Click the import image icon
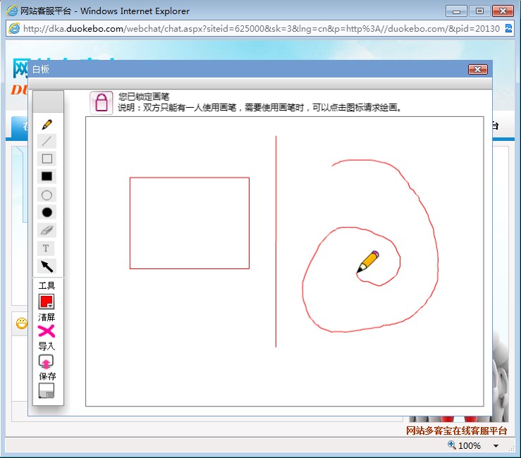This screenshot has height=458, width=521. [47, 361]
